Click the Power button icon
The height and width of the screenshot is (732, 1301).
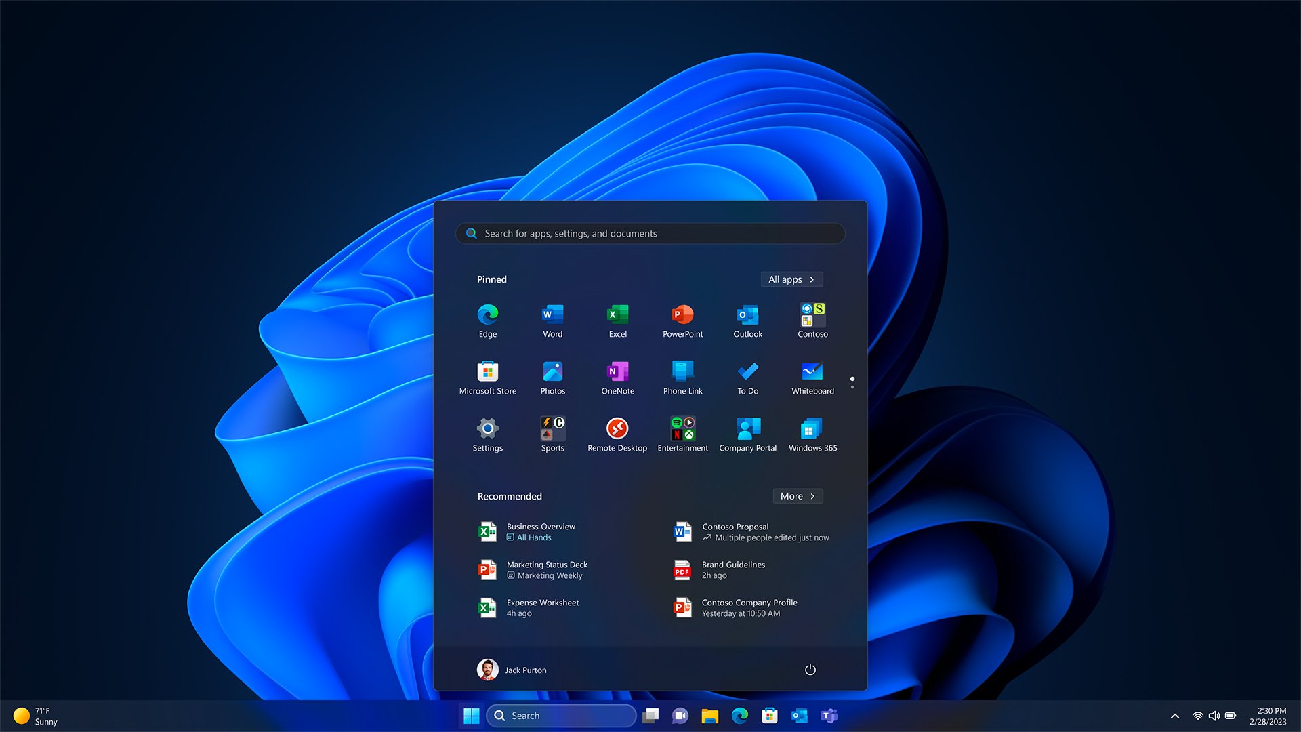pos(810,670)
